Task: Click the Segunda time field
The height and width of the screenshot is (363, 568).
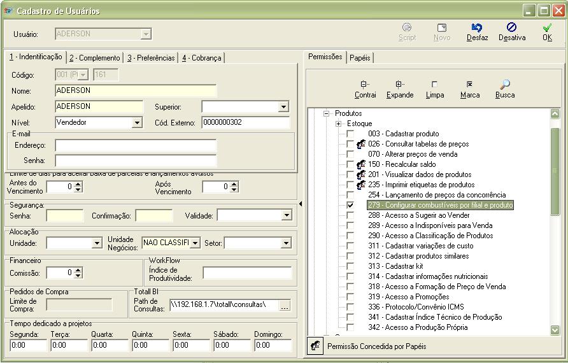Action: [28, 345]
